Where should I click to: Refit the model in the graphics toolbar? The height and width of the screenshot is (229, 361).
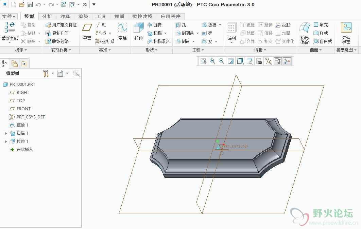pos(203,61)
